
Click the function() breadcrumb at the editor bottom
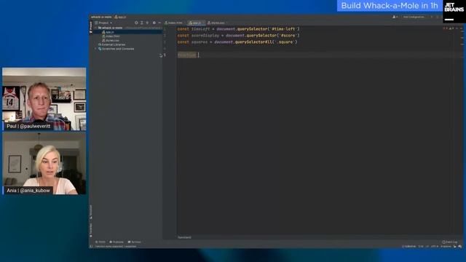pos(184,237)
